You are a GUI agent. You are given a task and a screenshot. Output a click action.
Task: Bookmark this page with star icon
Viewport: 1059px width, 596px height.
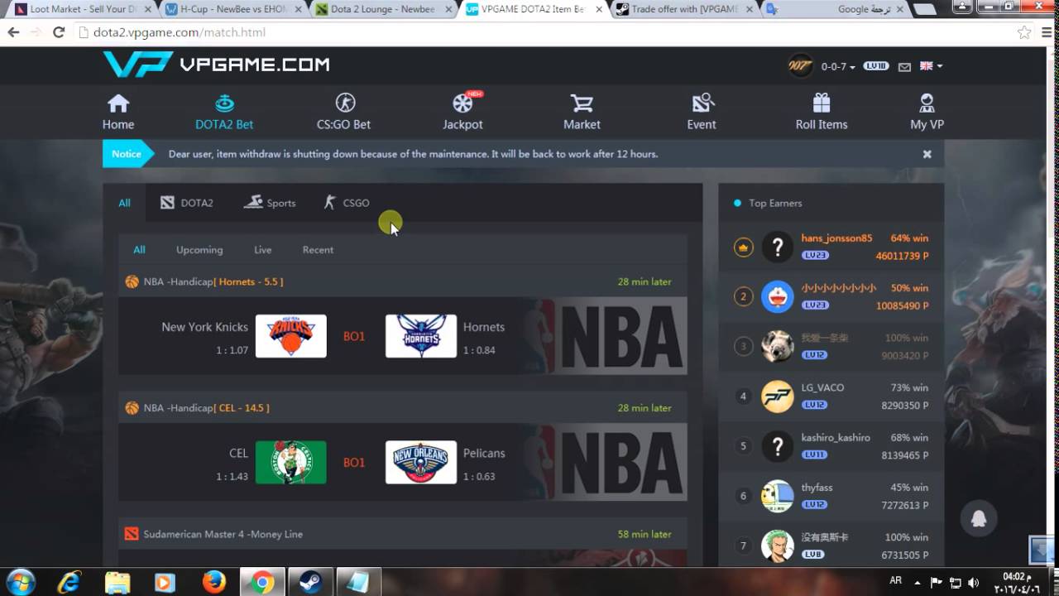[x=1024, y=32]
